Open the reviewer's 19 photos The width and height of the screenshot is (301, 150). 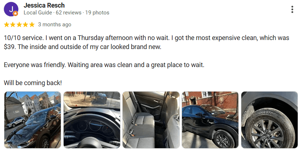(97, 13)
